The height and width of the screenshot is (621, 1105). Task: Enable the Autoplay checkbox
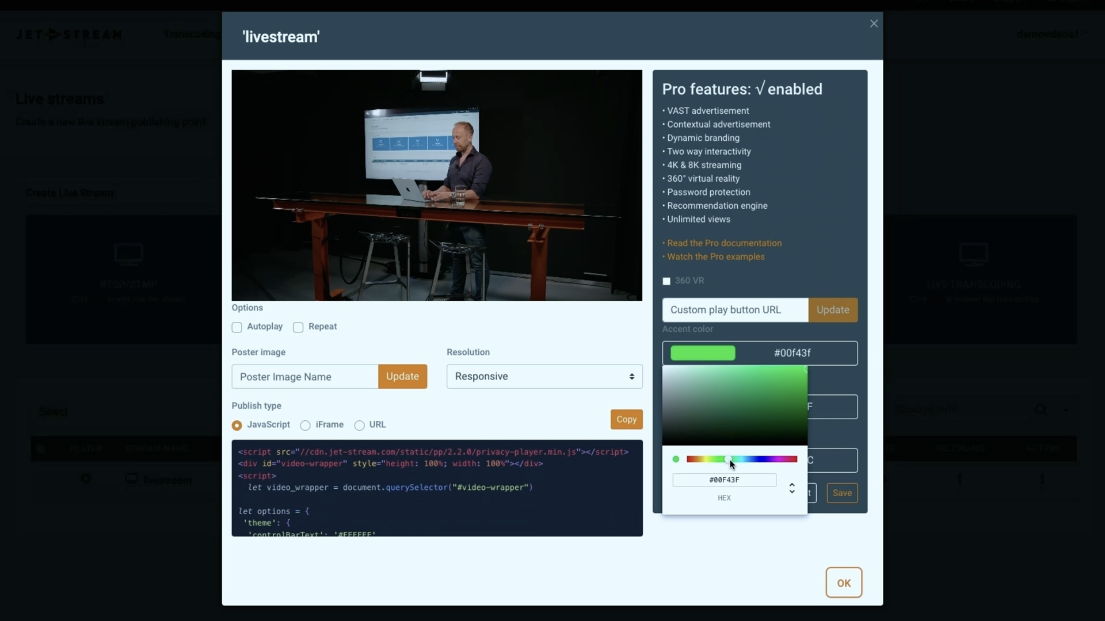(237, 327)
